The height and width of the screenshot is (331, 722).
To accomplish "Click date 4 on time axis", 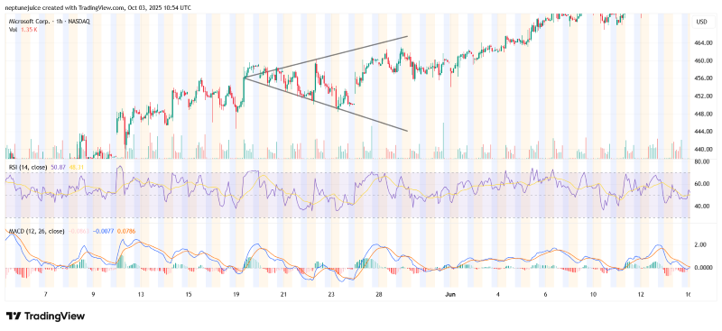I will coord(498,295).
